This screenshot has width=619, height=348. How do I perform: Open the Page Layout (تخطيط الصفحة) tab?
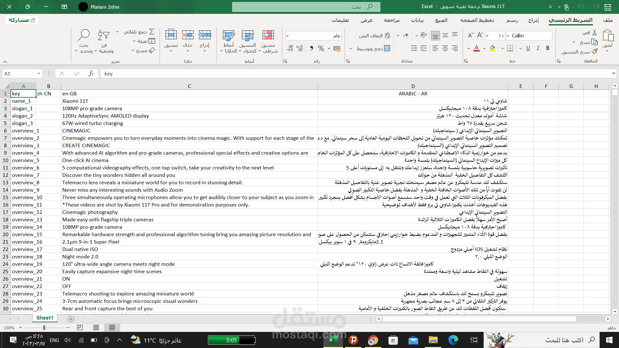tap(477, 20)
